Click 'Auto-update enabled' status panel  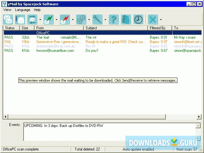click(138, 149)
